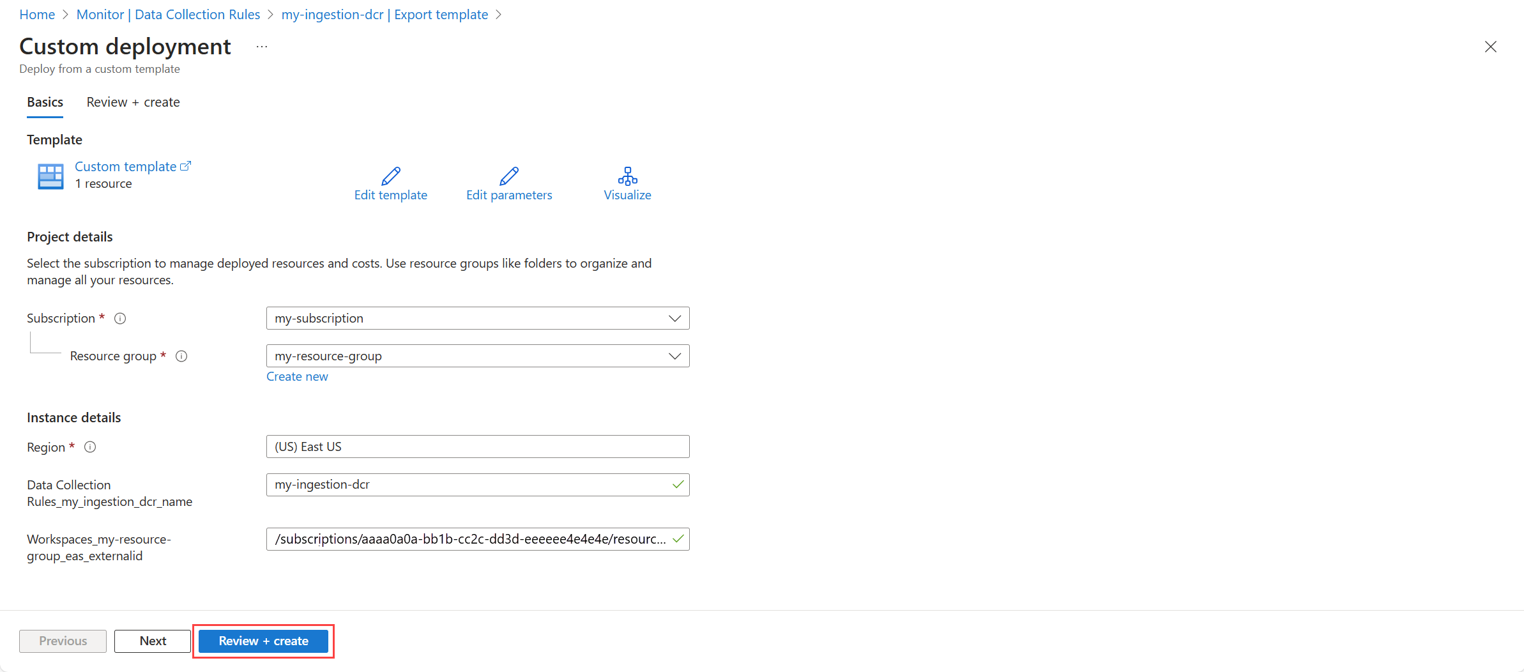Screen dimensions: 1524x672
Task: Follow the Create new resource group link
Action: pyautogui.click(x=297, y=376)
